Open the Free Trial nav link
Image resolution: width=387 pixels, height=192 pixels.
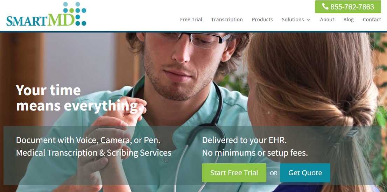pos(191,20)
